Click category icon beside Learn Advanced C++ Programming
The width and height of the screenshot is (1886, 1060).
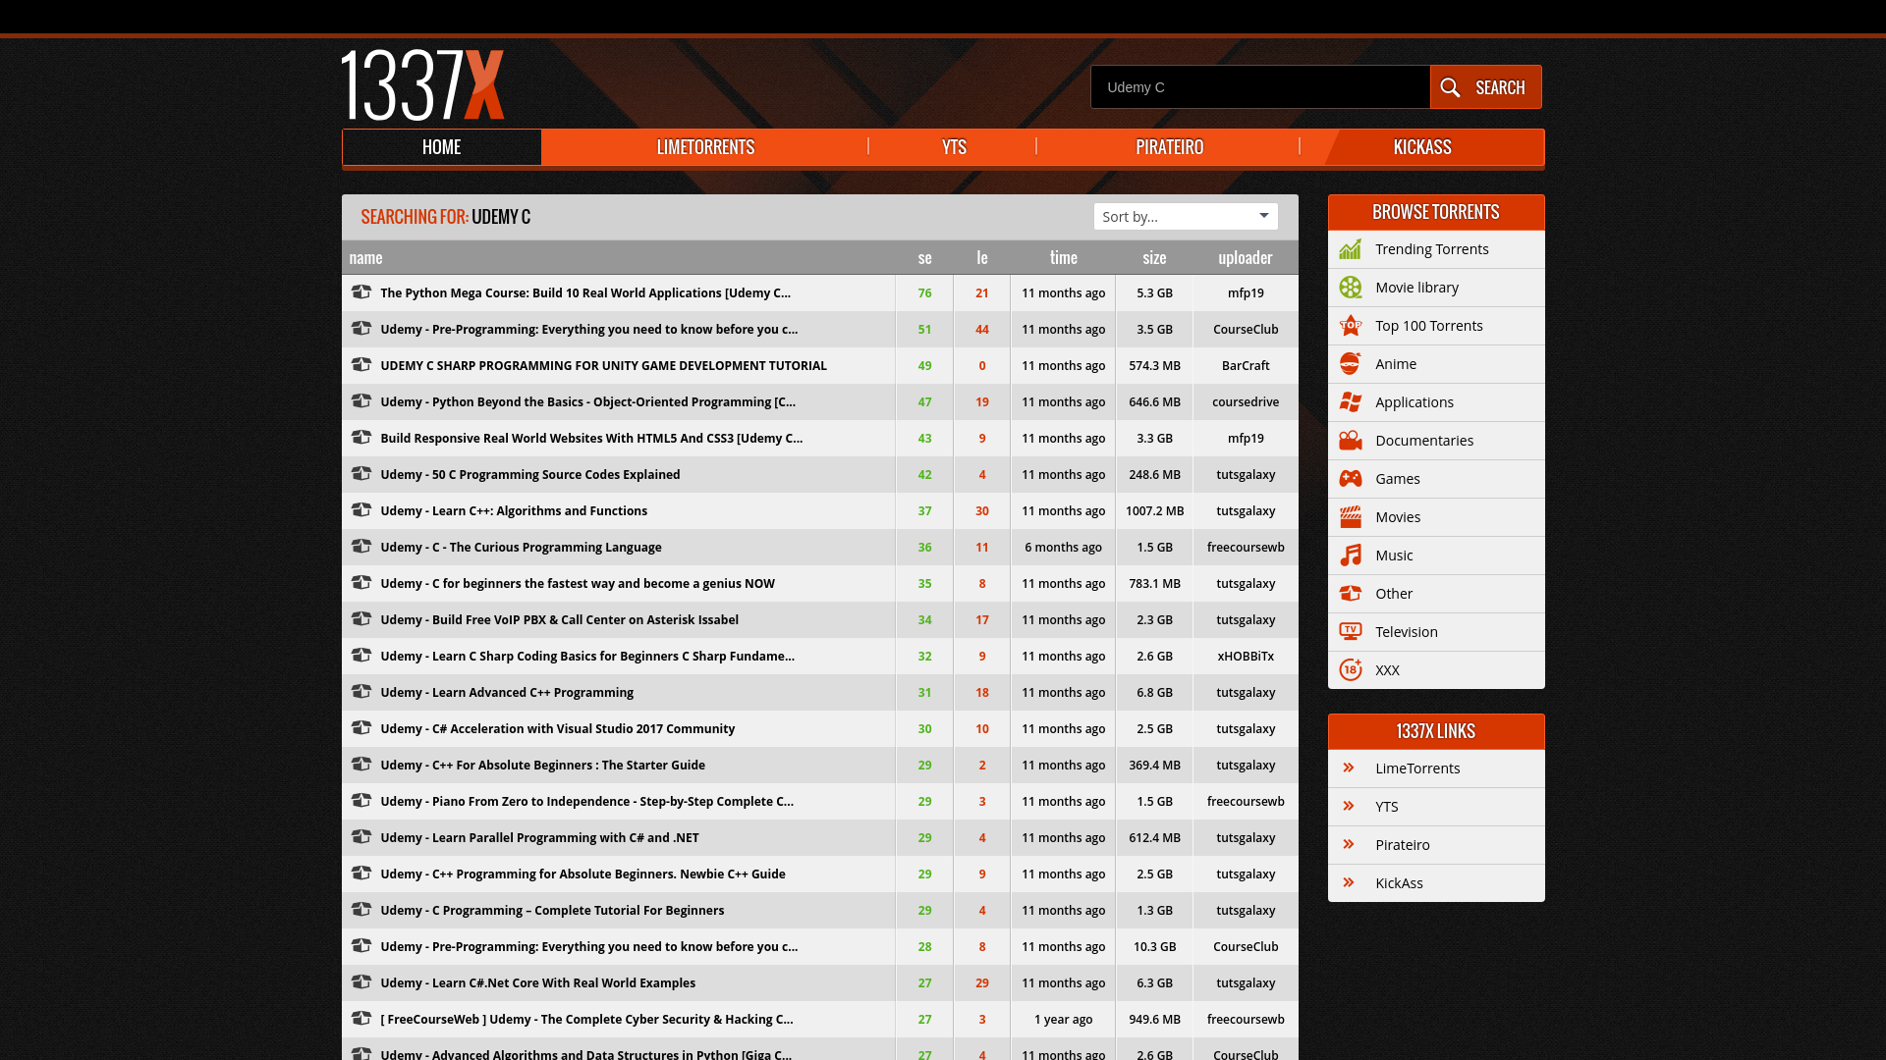click(361, 692)
